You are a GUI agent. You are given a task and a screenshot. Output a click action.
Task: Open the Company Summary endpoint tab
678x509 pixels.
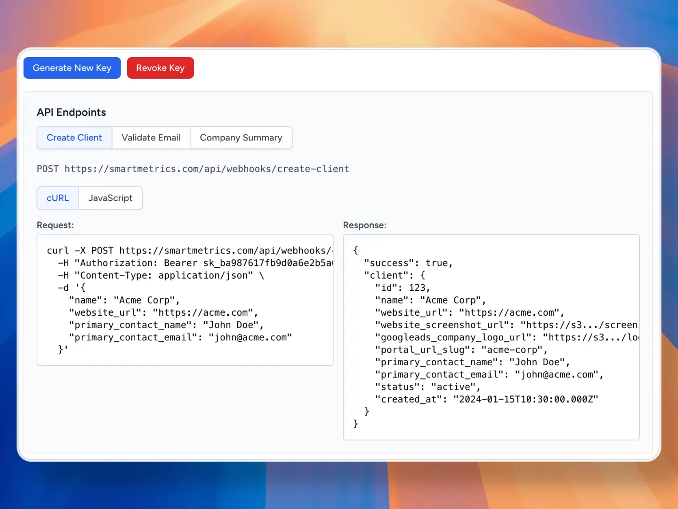pyautogui.click(x=241, y=138)
